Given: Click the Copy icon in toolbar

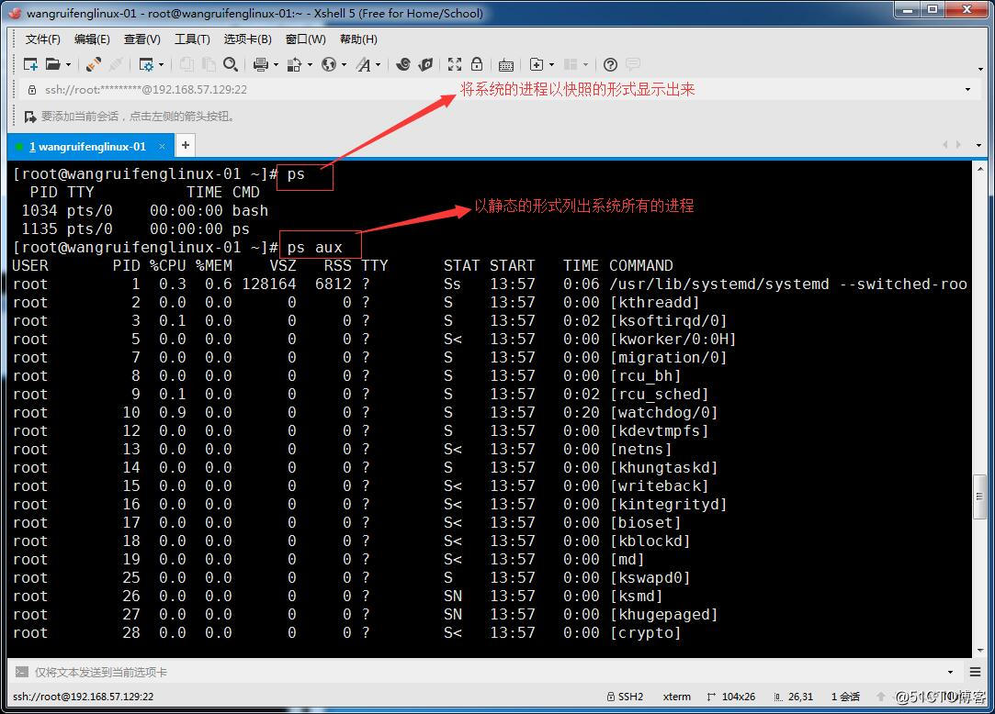Looking at the screenshot, I should 187,64.
